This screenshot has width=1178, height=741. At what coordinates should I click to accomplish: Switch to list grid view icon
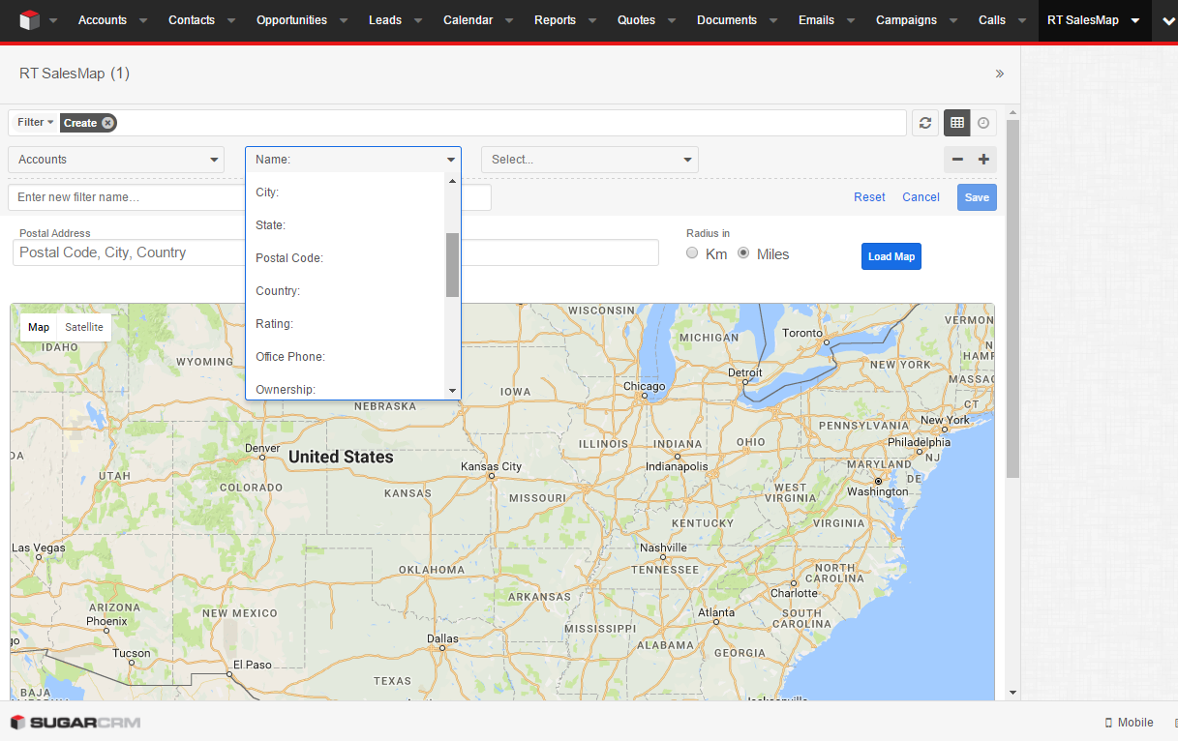[x=957, y=123]
